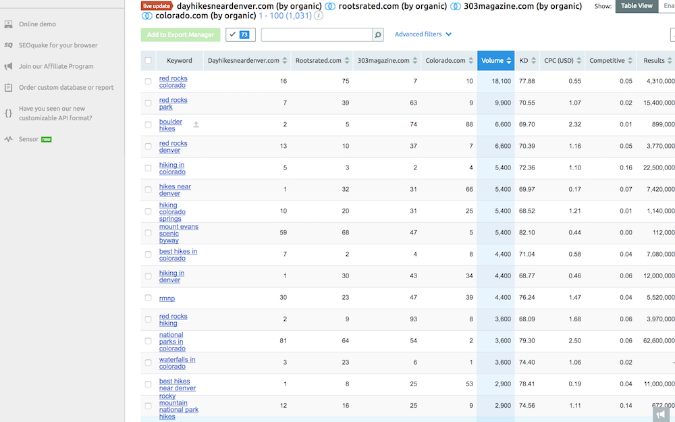Click the live update badge

[157, 6]
